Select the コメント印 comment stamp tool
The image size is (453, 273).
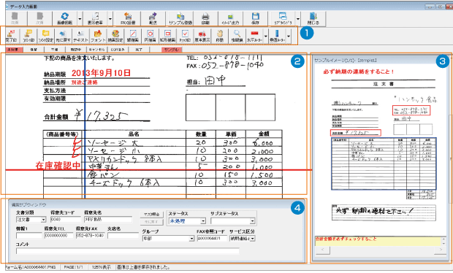[28, 36]
